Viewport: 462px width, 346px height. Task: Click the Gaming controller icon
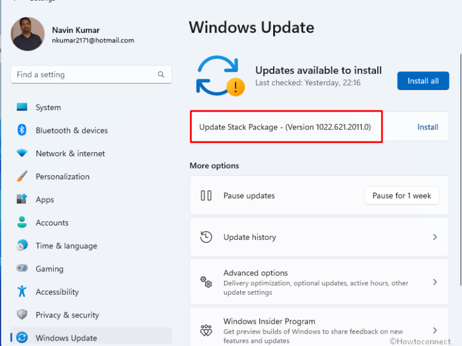(22, 268)
